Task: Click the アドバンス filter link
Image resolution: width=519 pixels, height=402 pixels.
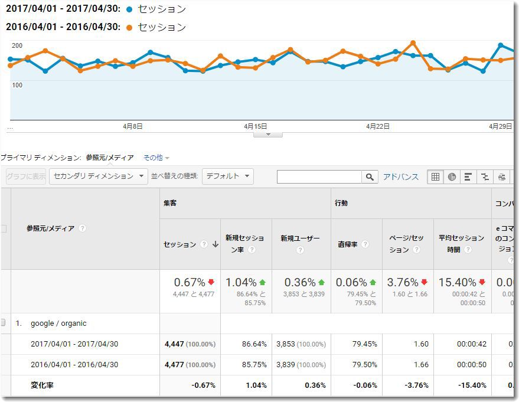Action: (x=400, y=177)
